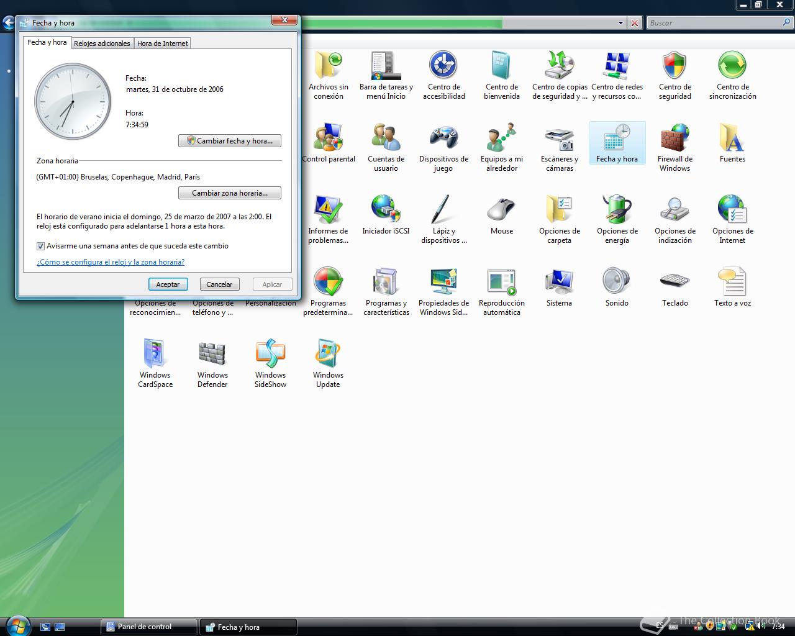Viewport: 795px width, 636px height.
Task: Open Opciones de carpeta
Action: [x=559, y=220]
